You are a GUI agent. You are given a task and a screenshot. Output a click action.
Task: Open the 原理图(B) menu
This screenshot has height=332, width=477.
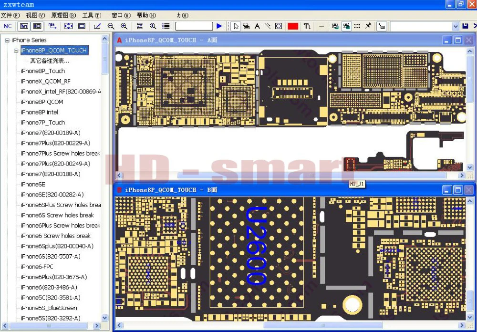coord(63,15)
